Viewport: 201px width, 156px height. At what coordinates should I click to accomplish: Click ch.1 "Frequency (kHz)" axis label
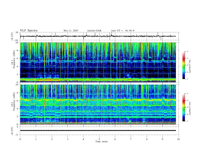(x=14, y=59)
